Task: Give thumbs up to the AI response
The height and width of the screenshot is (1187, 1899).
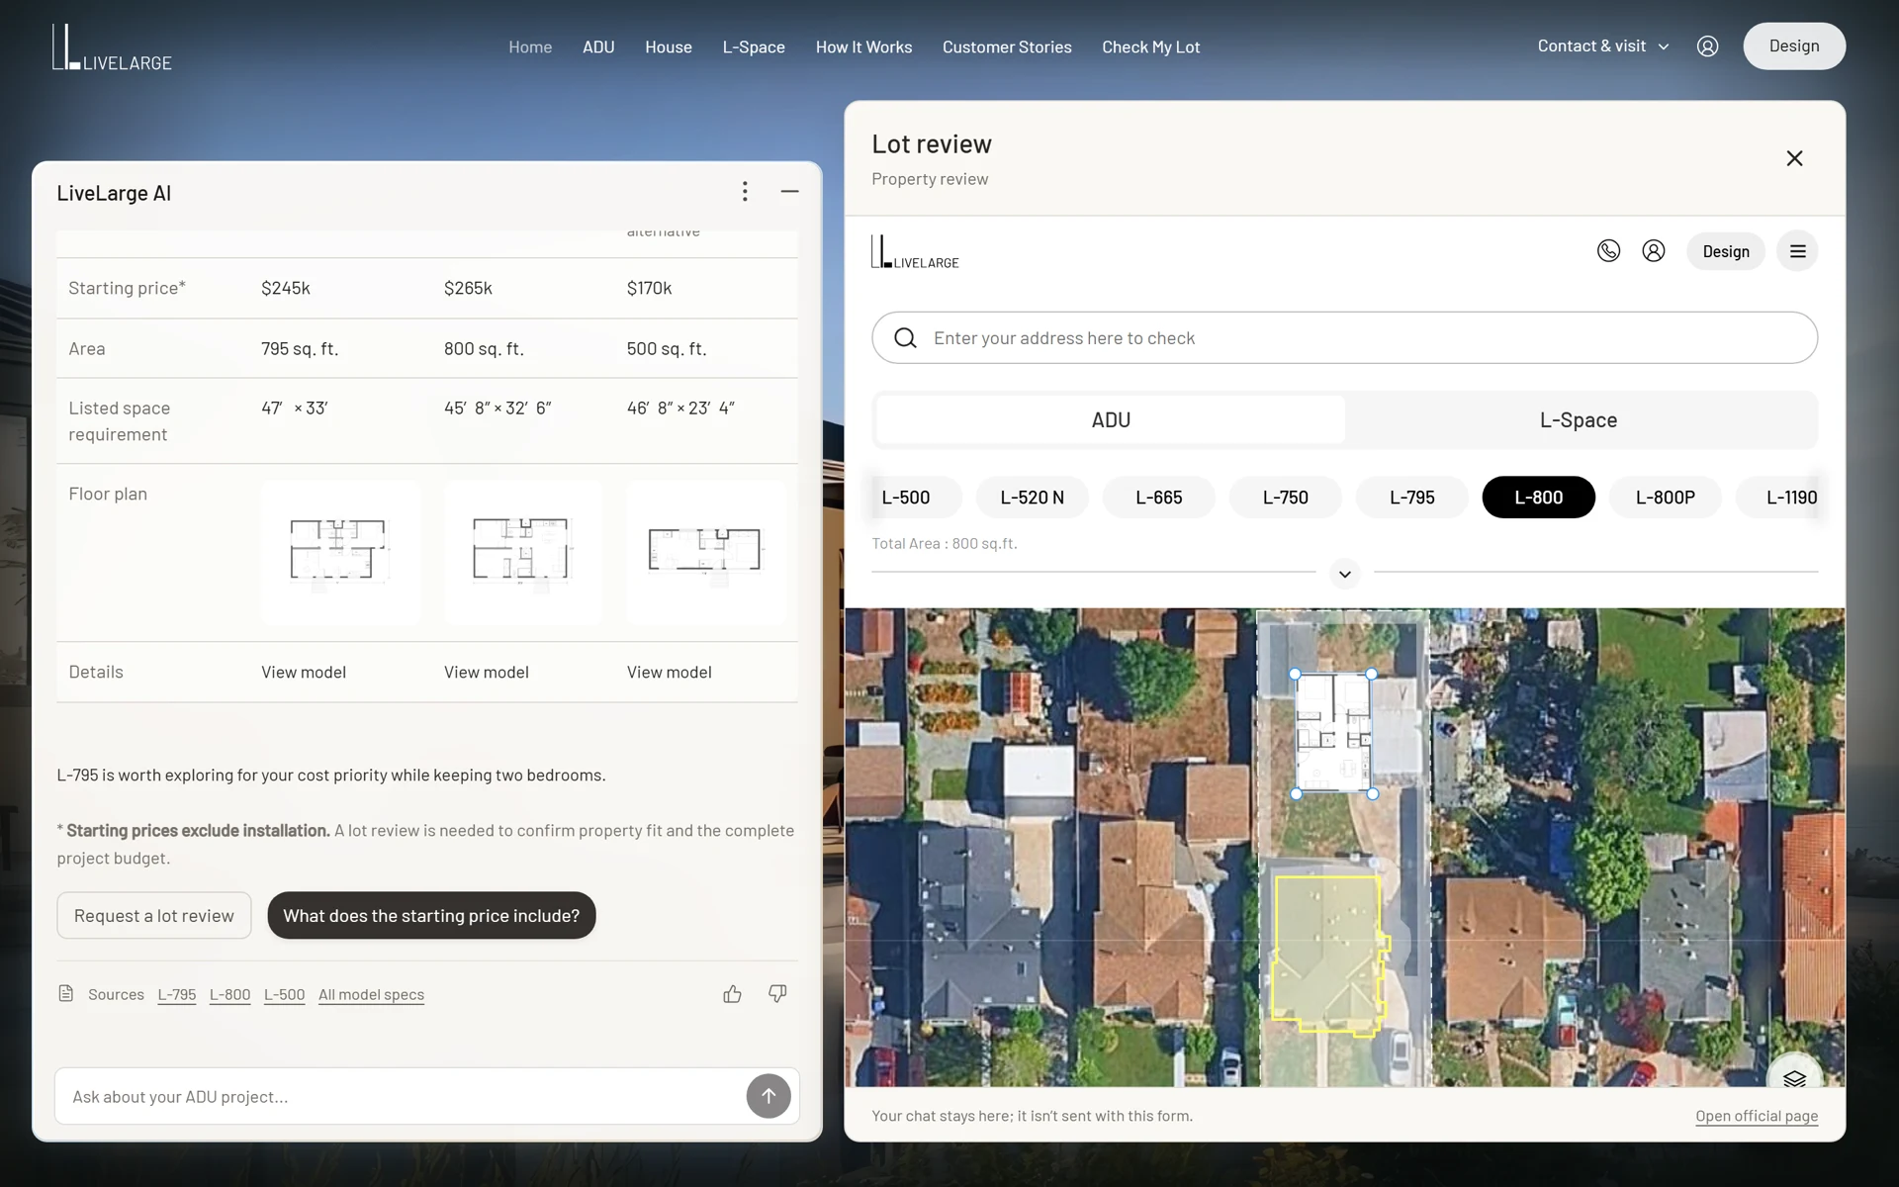Action: [x=732, y=994]
